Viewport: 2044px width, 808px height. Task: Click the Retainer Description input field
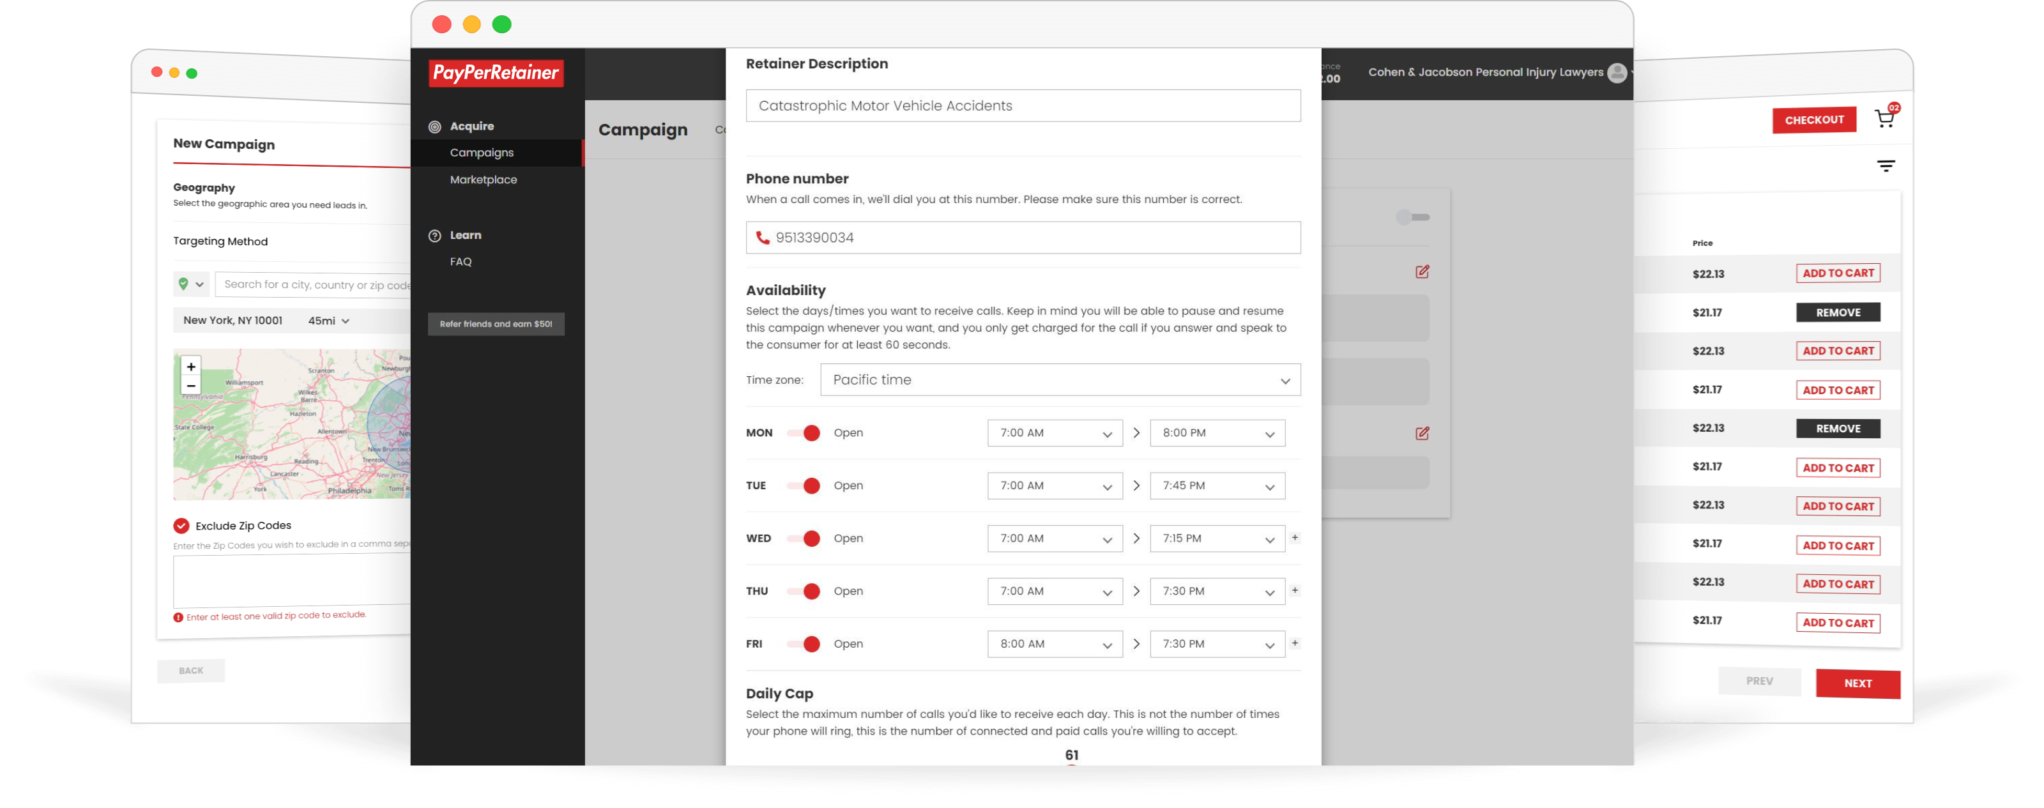click(1023, 105)
